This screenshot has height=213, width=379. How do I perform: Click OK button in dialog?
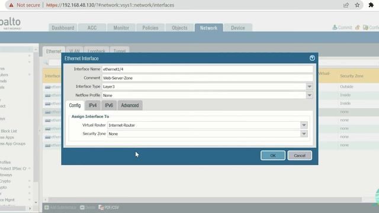[x=273, y=156]
